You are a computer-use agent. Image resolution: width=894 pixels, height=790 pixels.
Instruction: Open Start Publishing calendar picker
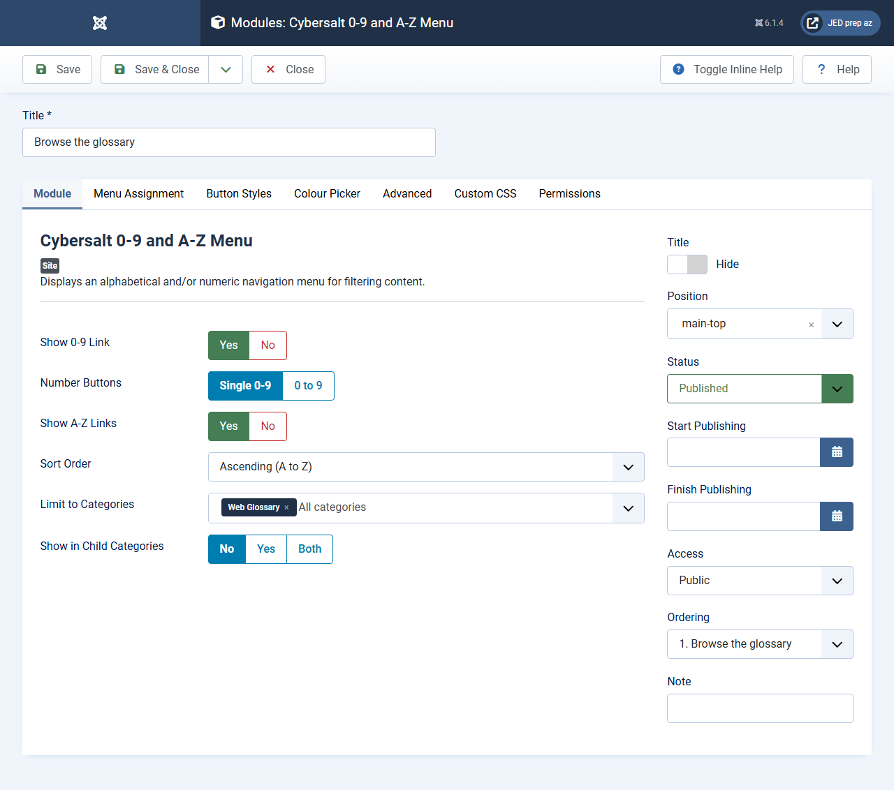coord(837,452)
